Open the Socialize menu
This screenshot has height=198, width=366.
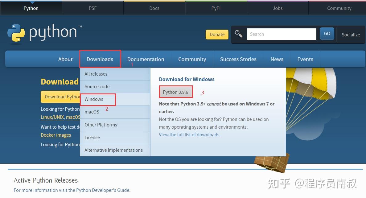[x=351, y=35]
